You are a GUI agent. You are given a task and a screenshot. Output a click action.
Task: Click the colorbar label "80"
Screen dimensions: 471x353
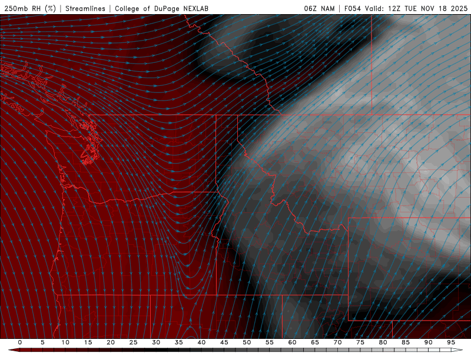383,342
